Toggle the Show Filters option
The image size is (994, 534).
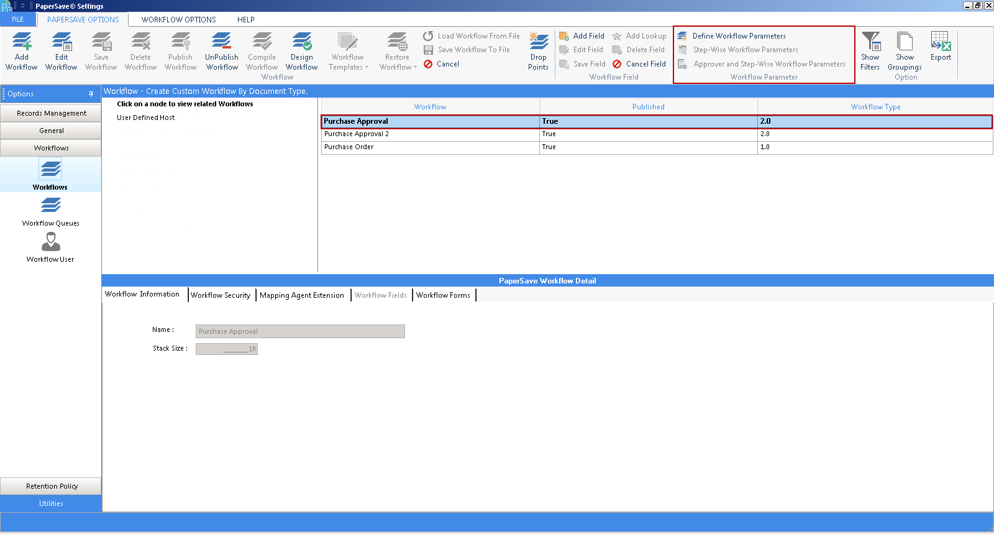point(870,51)
